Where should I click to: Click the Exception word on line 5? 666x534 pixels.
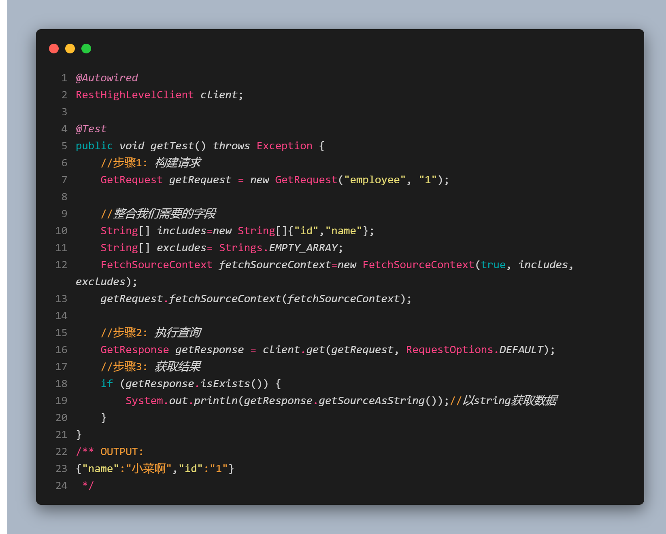coord(285,146)
